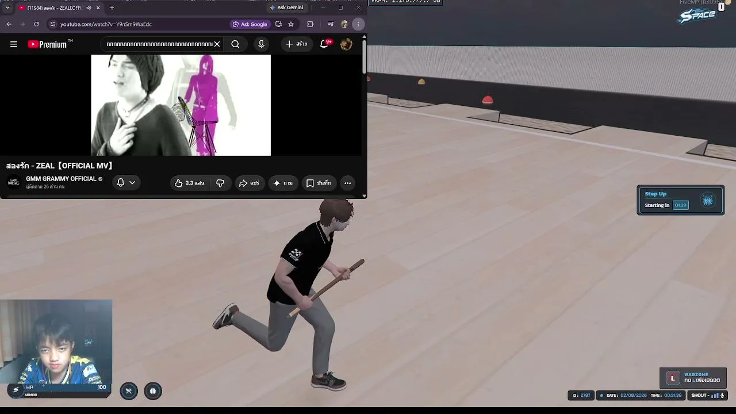Click the Ask Google lens button

[250, 24]
